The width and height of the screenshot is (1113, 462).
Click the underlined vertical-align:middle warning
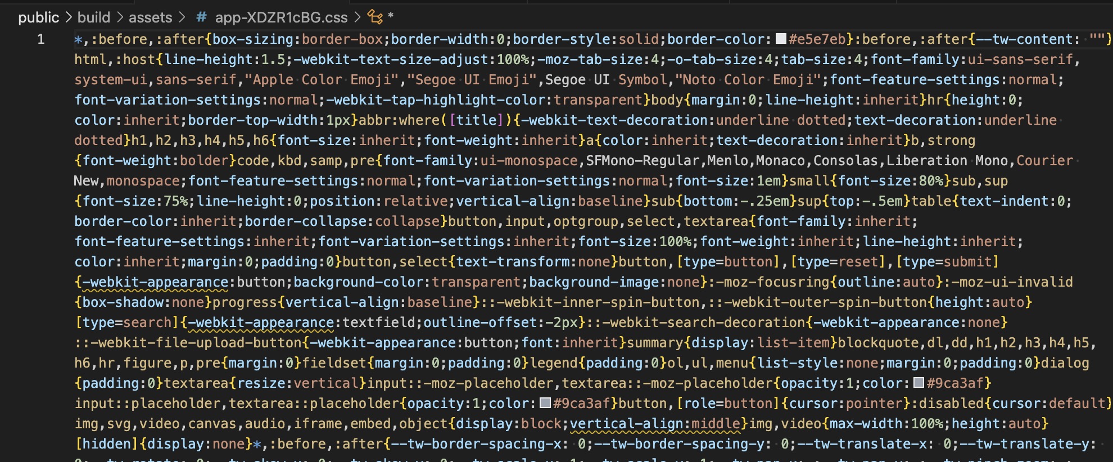click(655, 424)
